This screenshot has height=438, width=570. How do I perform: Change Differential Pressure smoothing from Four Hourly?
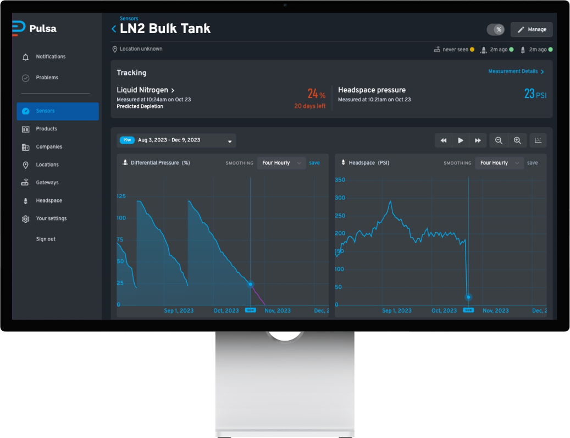pos(281,163)
